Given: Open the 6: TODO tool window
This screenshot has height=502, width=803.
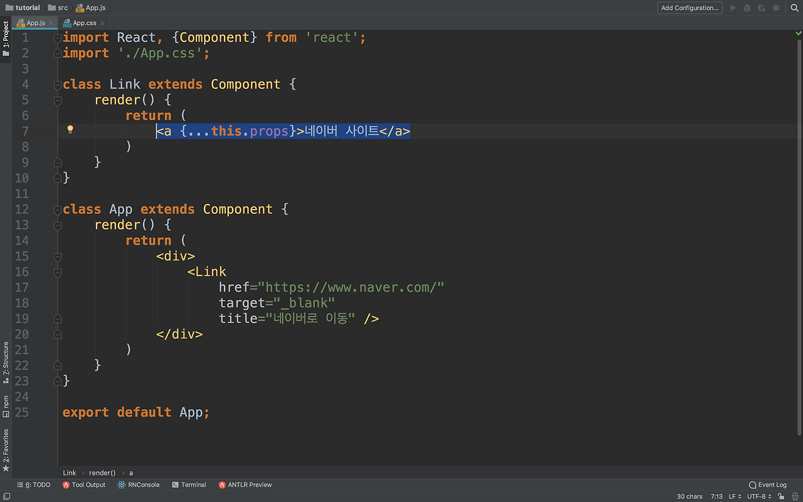Looking at the screenshot, I should 34,484.
